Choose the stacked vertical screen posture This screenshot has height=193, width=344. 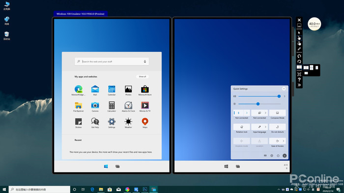pyautogui.click(x=312, y=68)
